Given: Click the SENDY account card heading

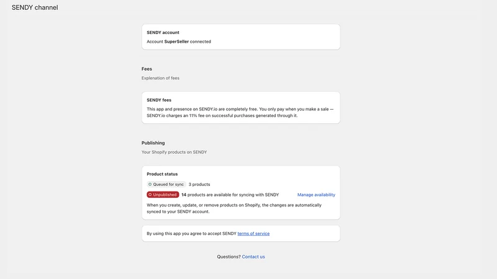Looking at the screenshot, I should (x=163, y=33).
